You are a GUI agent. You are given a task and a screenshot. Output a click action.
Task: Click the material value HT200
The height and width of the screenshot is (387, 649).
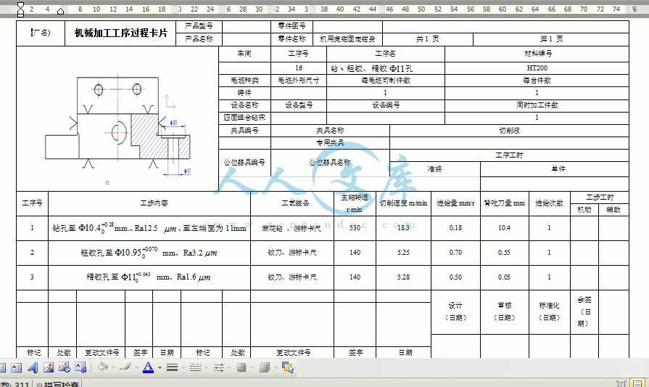pos(537,68)
